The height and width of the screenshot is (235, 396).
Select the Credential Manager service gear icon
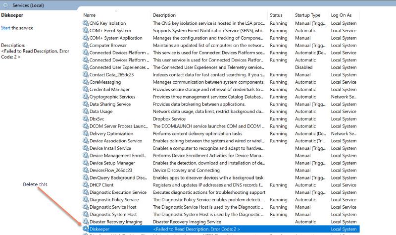coord(86,90)
